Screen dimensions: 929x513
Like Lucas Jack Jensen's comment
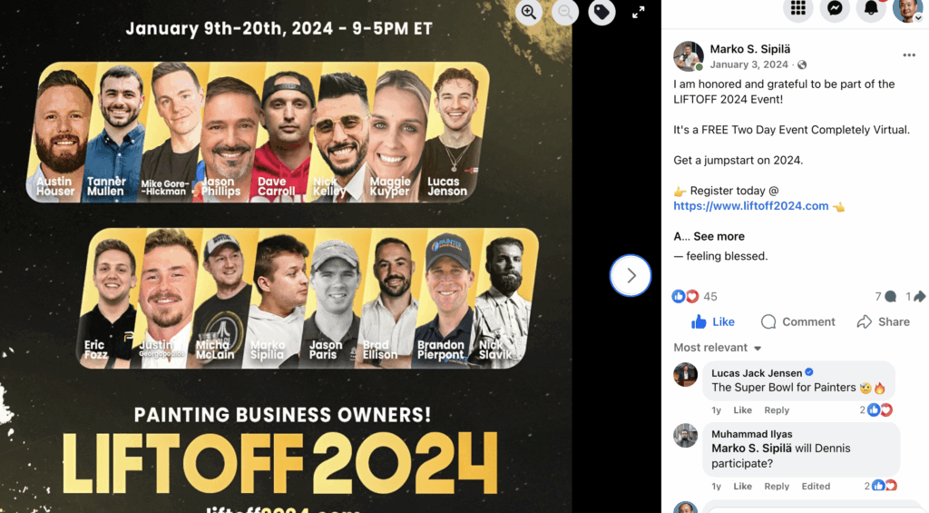click(742, 410)
